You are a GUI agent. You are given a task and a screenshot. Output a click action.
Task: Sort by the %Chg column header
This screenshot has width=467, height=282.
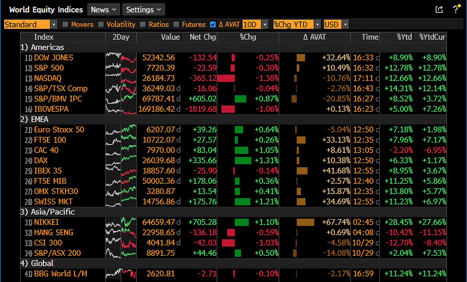pos(248,37)
